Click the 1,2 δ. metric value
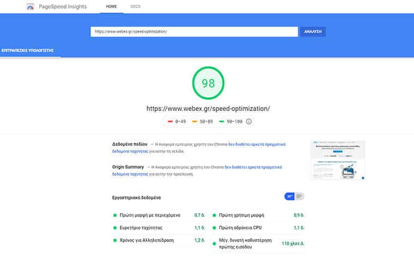 pyautogui.click(x=199, y=240)
